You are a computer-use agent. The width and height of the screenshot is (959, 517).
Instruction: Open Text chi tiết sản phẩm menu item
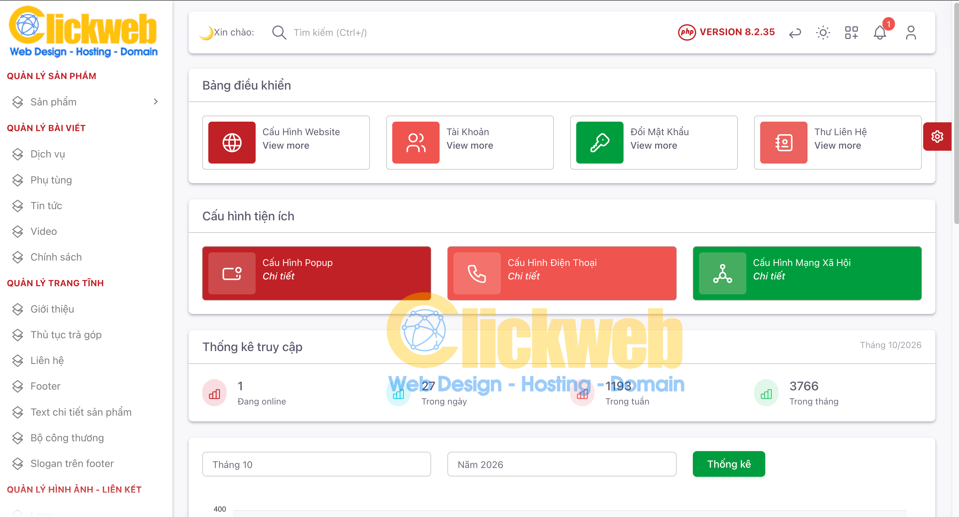(x=86, y=412)
